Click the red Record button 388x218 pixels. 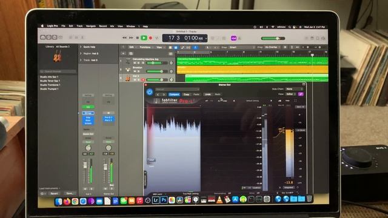click(150, 38)
